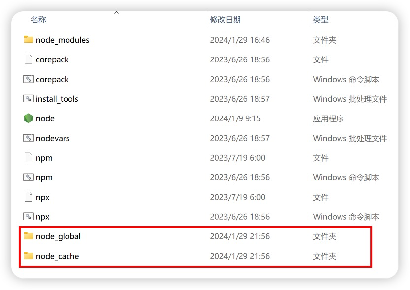Click the plain npx file icon
Screen dimensions: 410x290
tap(28, 197)
